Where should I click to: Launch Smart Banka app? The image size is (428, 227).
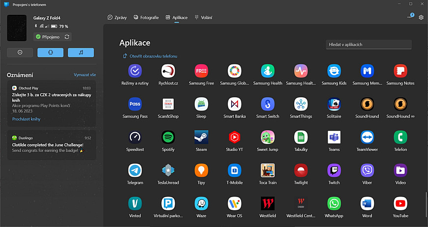click(235, 104)
